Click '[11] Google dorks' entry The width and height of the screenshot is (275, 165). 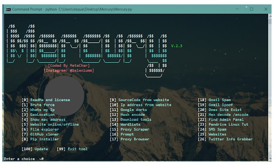(x=128, y=110)
